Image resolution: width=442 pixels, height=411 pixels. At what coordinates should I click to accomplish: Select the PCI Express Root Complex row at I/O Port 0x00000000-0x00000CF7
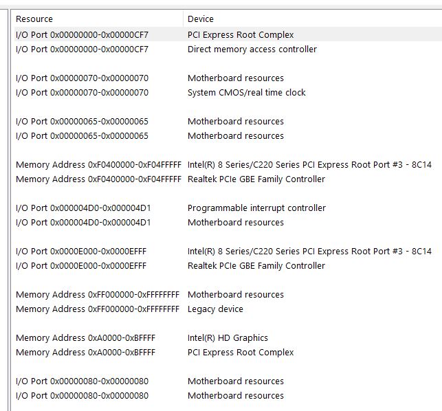(x=228, y=34)
